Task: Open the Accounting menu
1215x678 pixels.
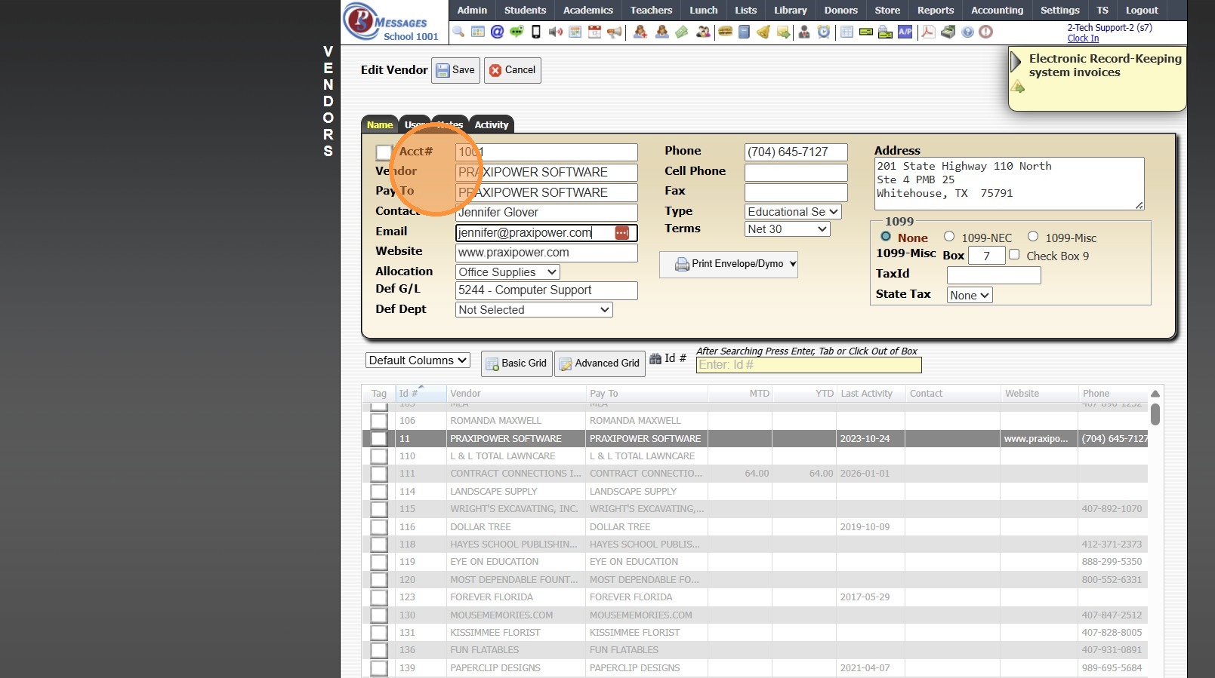Action: [997, 10]
